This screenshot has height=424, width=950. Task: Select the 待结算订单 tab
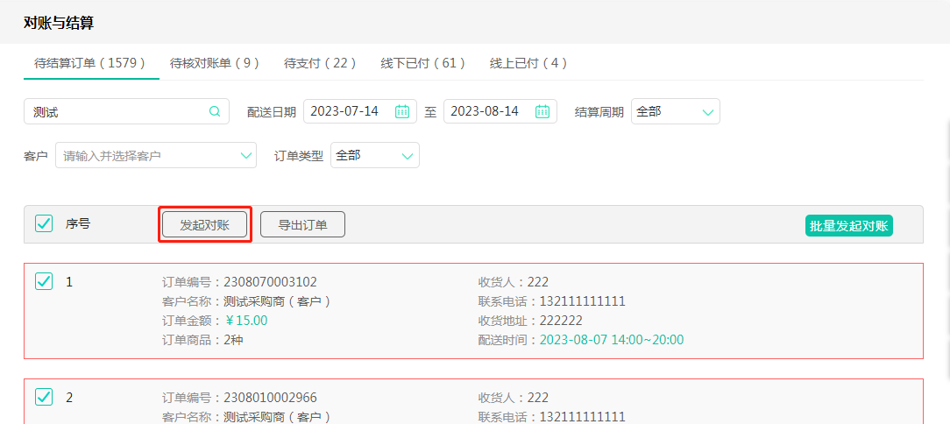pyautogui.click(x=90, y=63)
